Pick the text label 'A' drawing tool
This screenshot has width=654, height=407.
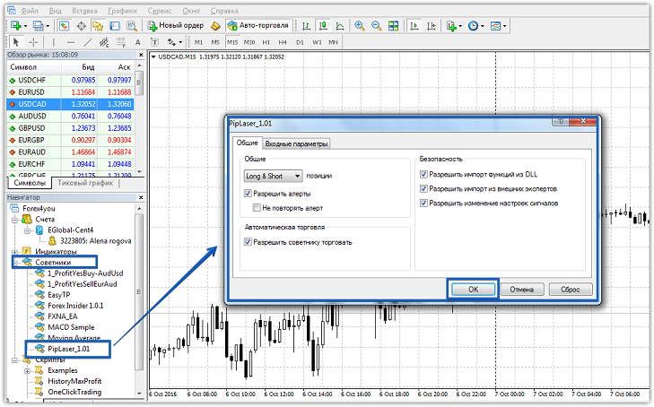pos(137,42)
